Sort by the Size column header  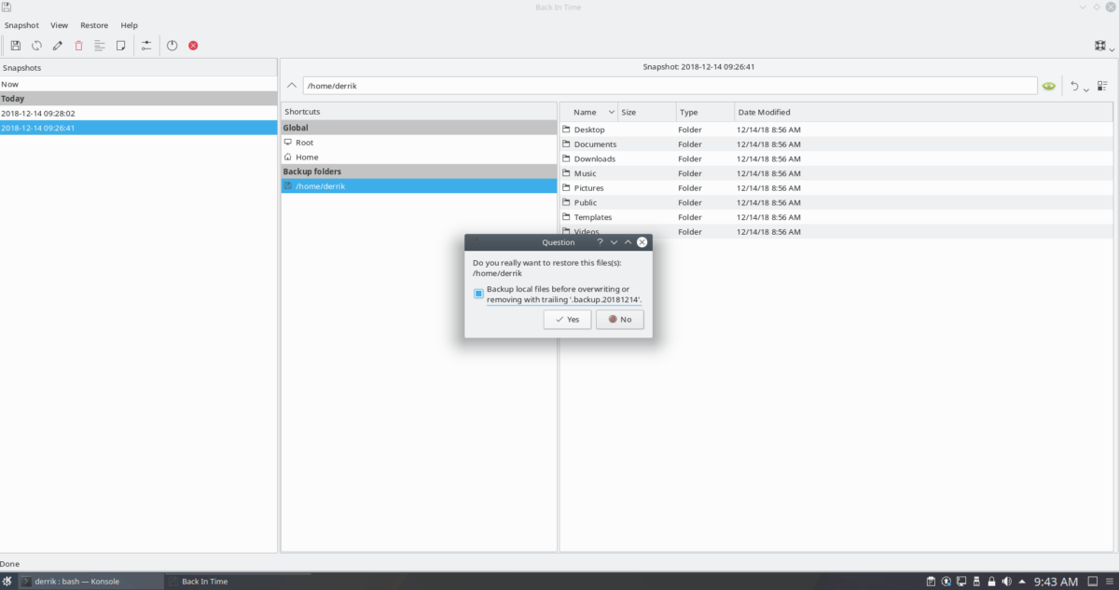point(647,112)
